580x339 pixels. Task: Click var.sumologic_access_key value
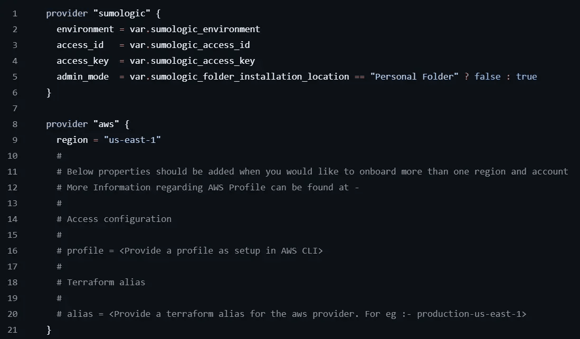(x=192, y=61)
